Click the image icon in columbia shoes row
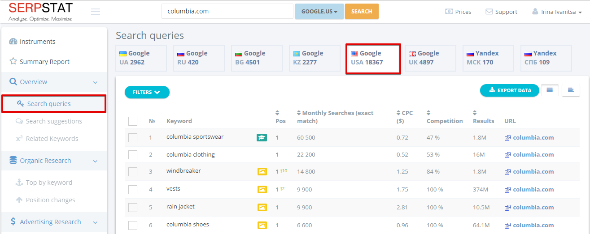This screenshot has height=234, width=590. coord(262,225)
